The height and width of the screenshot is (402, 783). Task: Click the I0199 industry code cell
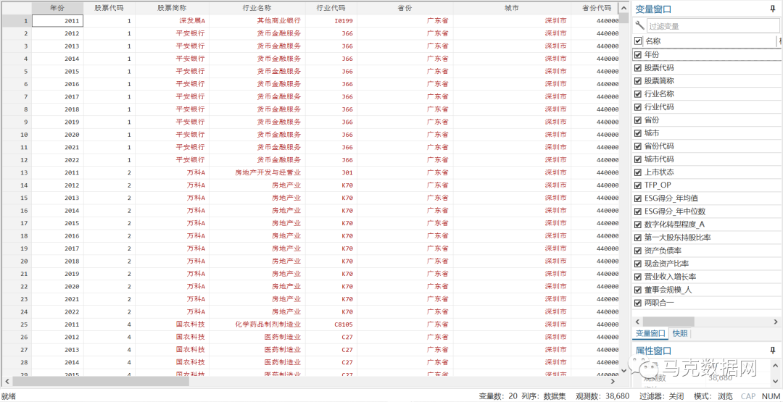(331, 20)
